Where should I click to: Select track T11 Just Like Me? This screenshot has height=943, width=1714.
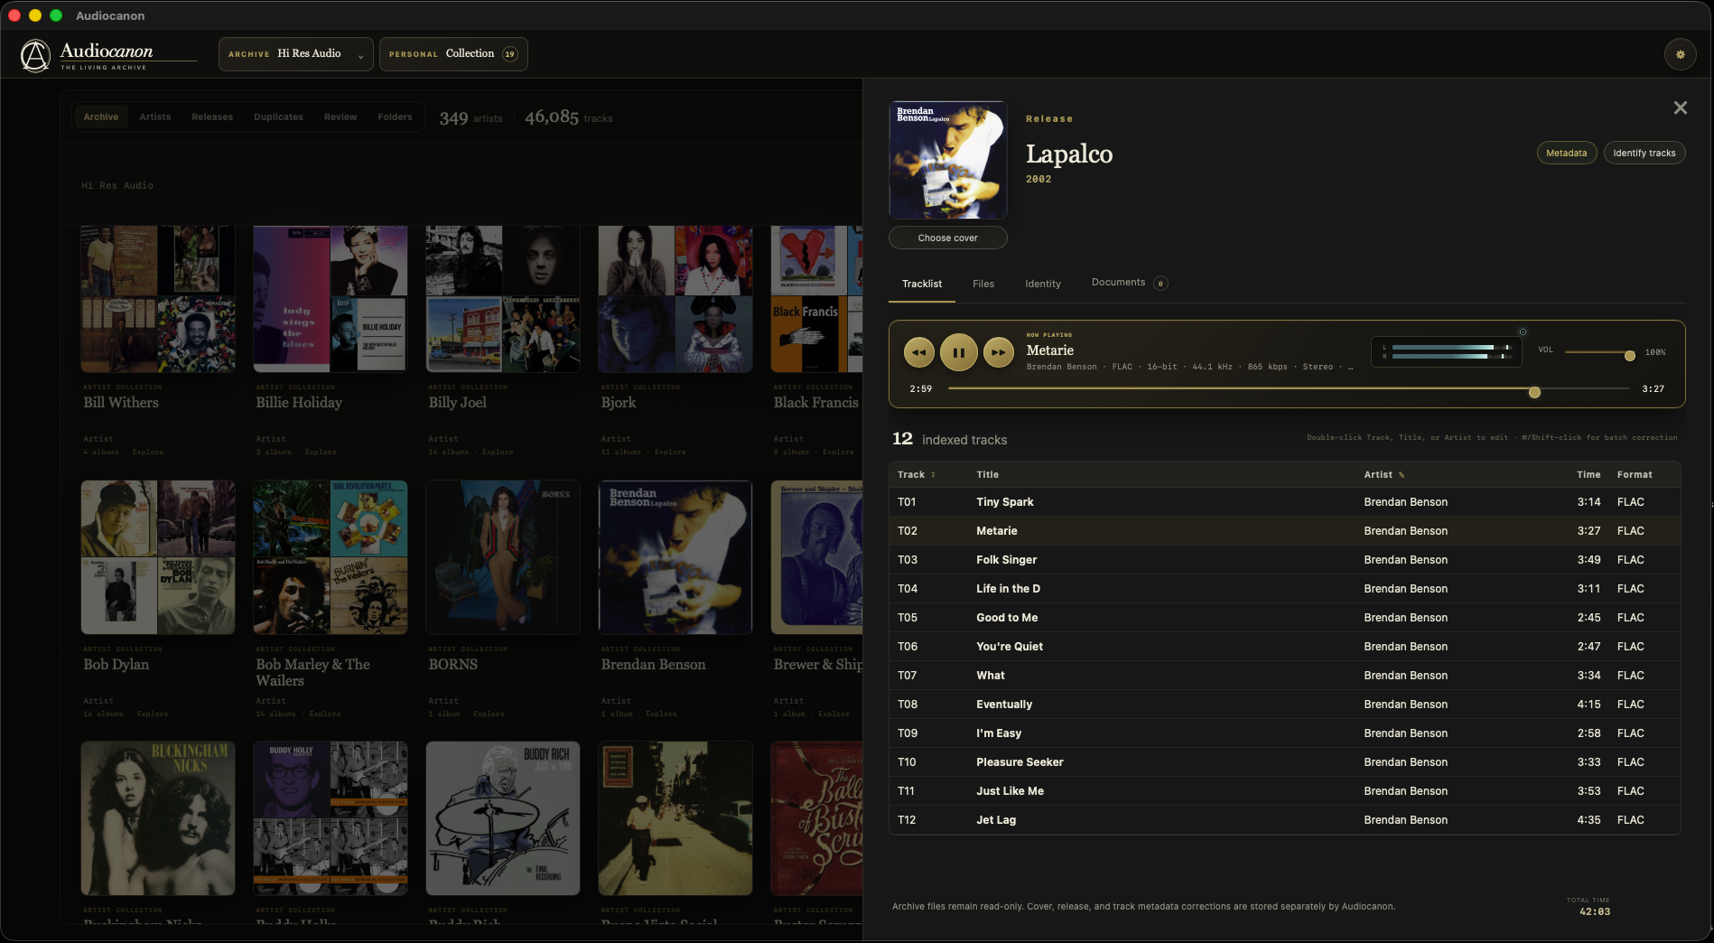1284,791
